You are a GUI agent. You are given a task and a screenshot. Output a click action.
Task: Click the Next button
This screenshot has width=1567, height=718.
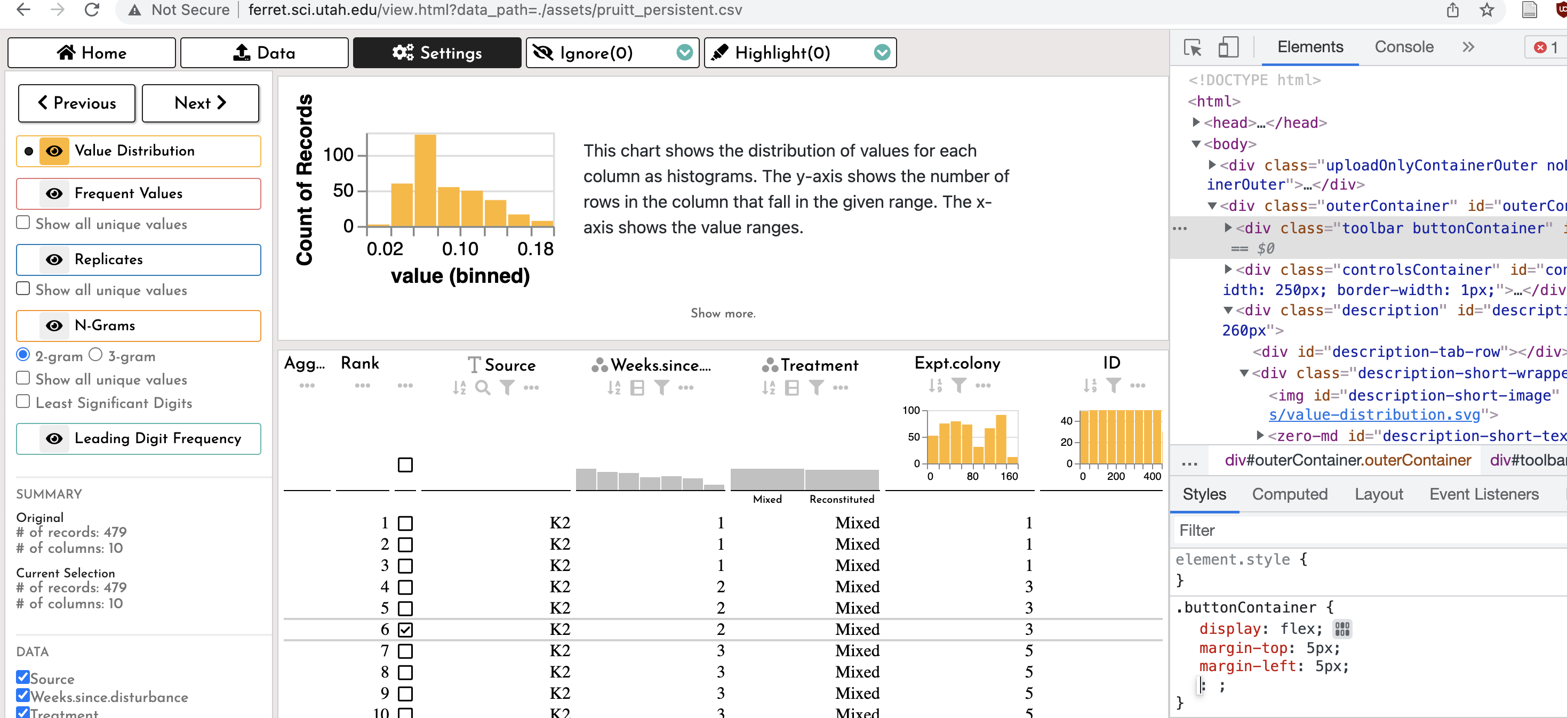click(200, 103)
